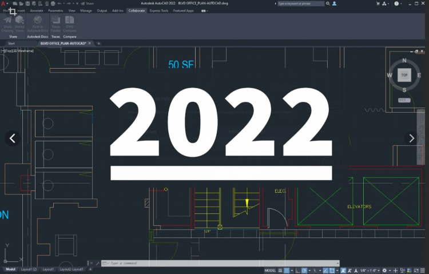Switch to the Parametric ribbon tab
The height and width of the screenshot is (274, 429).
pos(55,11)
